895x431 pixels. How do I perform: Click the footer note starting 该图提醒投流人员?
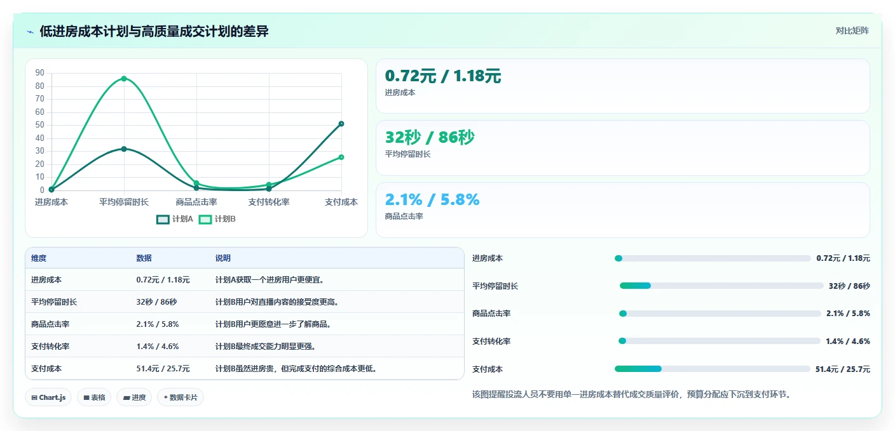pyautogui.click(x=631, y=394)
